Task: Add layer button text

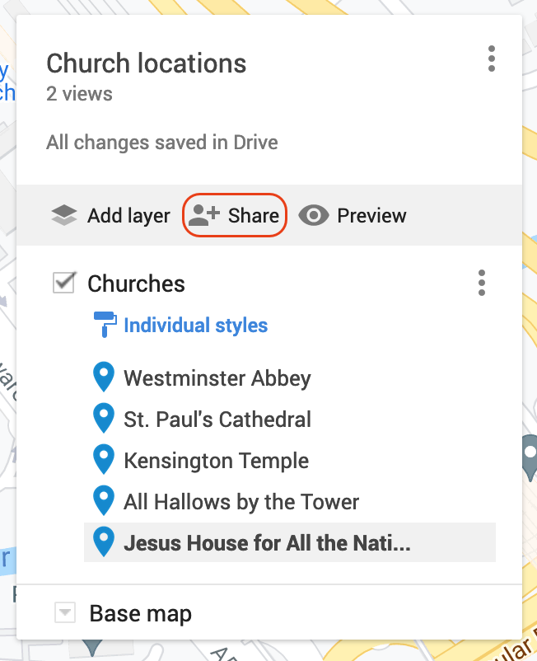Action: (x=128, y=216)
